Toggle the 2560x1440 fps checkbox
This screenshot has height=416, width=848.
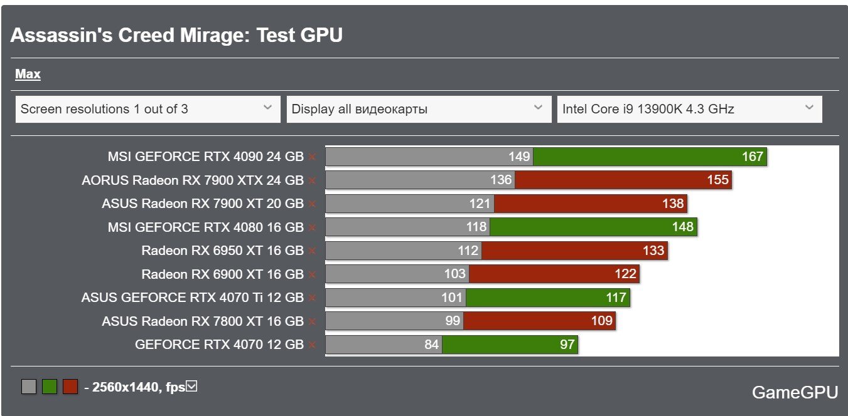(x=192, y=387)
